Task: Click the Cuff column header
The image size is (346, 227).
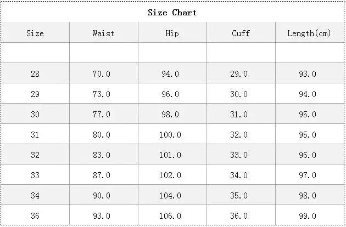Action: click(241, 33)
